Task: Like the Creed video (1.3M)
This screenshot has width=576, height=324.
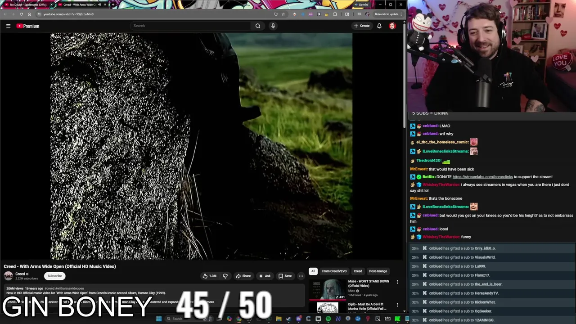Action: (x=210, y=276)
